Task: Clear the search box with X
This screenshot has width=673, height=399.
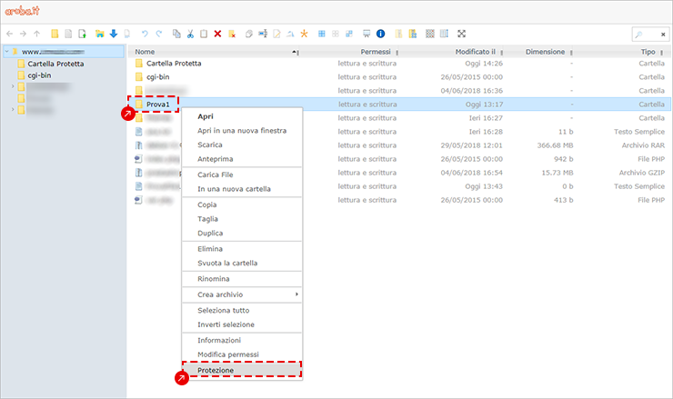Action: point(663,35)
